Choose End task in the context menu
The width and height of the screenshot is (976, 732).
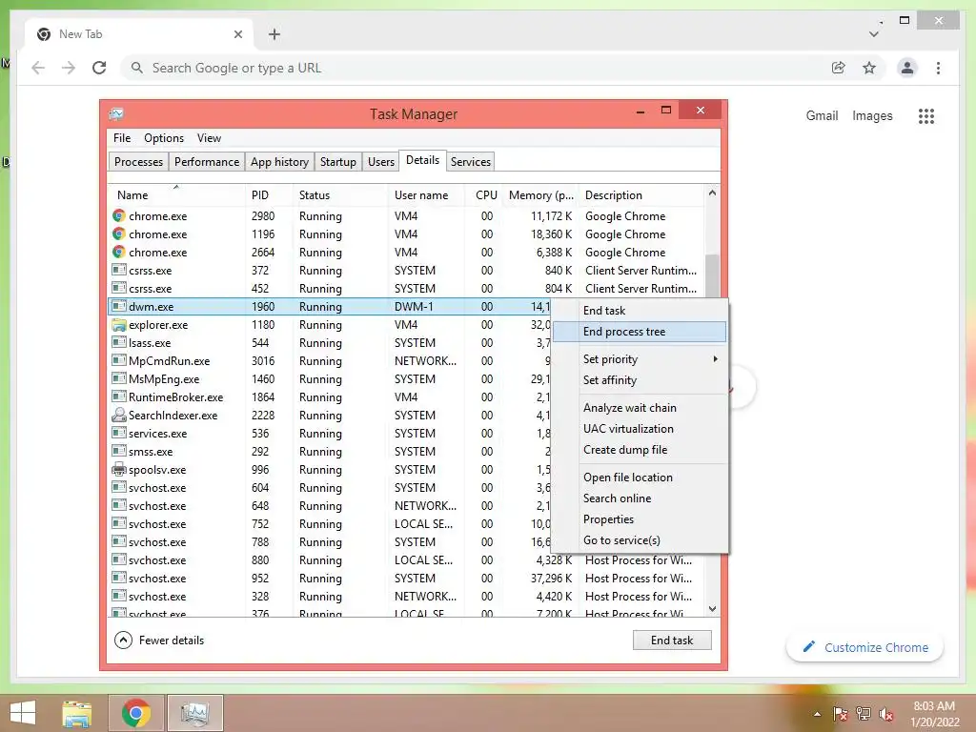point(640,311)
